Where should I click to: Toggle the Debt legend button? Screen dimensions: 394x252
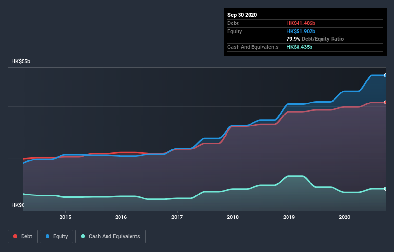tap(23, 237)
